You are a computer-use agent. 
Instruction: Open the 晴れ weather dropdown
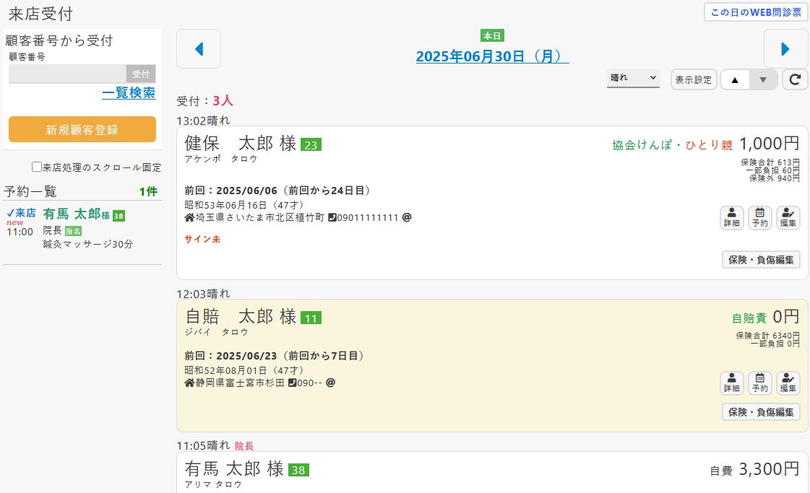pos(633,78)
